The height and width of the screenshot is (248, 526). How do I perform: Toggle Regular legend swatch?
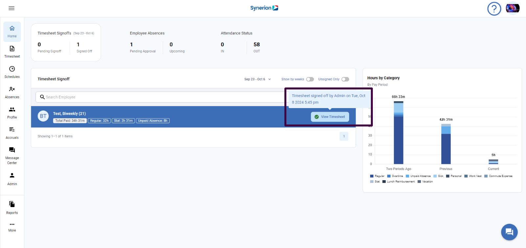[372, 176]
